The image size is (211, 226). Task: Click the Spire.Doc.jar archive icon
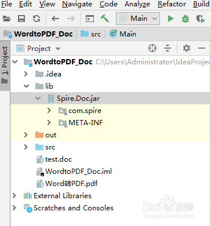pyautogui.click(x=51, y=99)
